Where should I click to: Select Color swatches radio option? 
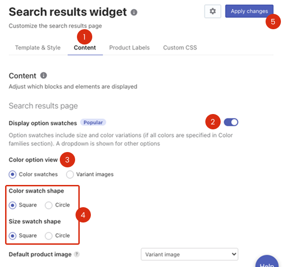(13, 174)
